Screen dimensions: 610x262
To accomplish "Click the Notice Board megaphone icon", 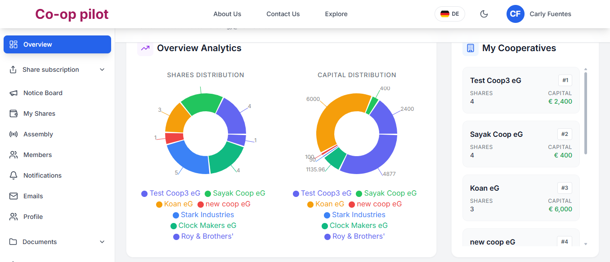I will pyautogui.click(x=13, y=93).
